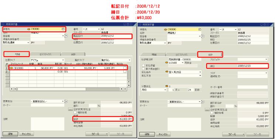Click the '...' button beside 合計前受/前払金 in left window
Image resolution: width=275 pixels, height=139 pixels.
click(70, 109)
